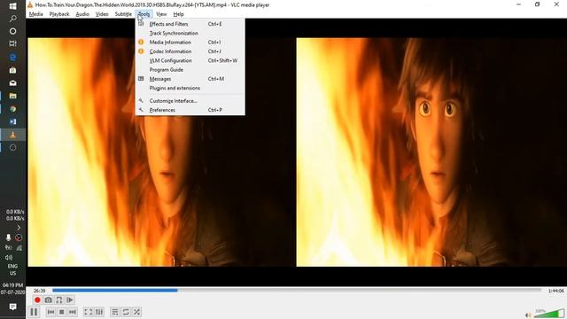Choose Plugins and extensions
This screenshot has width=567, height=319.
point(190,88)
